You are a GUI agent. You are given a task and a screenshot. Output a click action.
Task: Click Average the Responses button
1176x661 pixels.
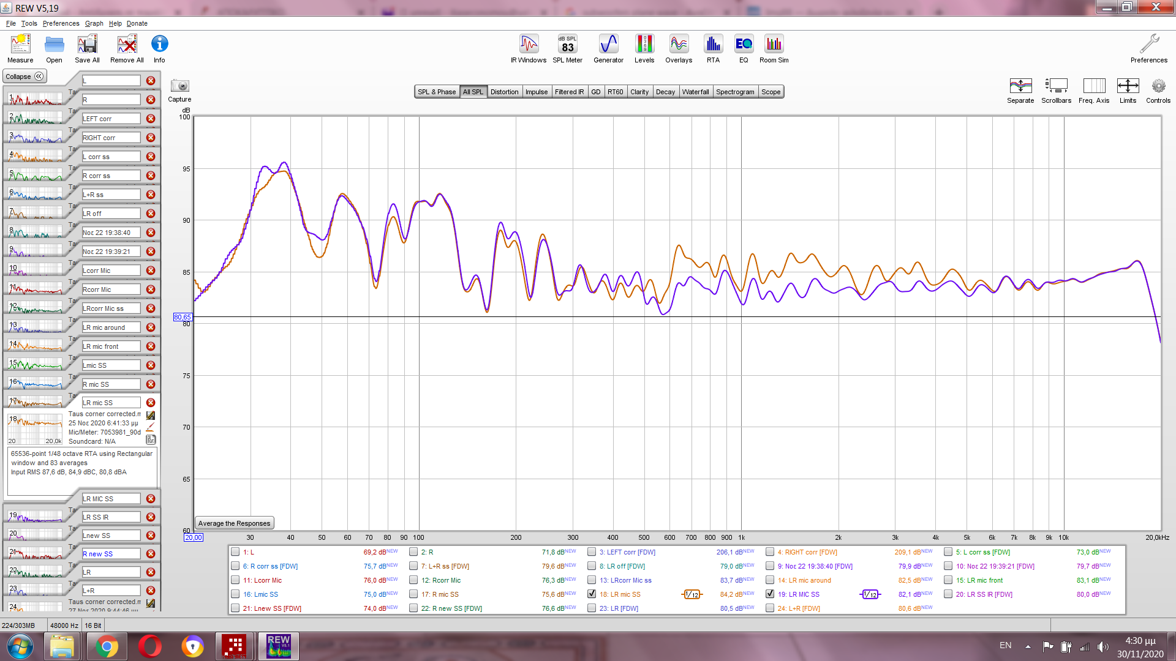(x=234, y=523)
